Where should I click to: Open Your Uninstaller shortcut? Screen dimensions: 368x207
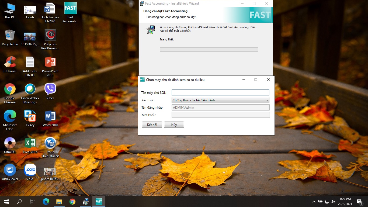point(50,143)
